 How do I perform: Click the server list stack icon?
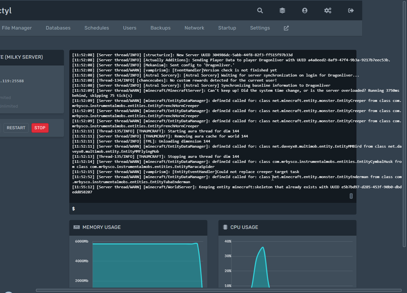pos(282,10)
